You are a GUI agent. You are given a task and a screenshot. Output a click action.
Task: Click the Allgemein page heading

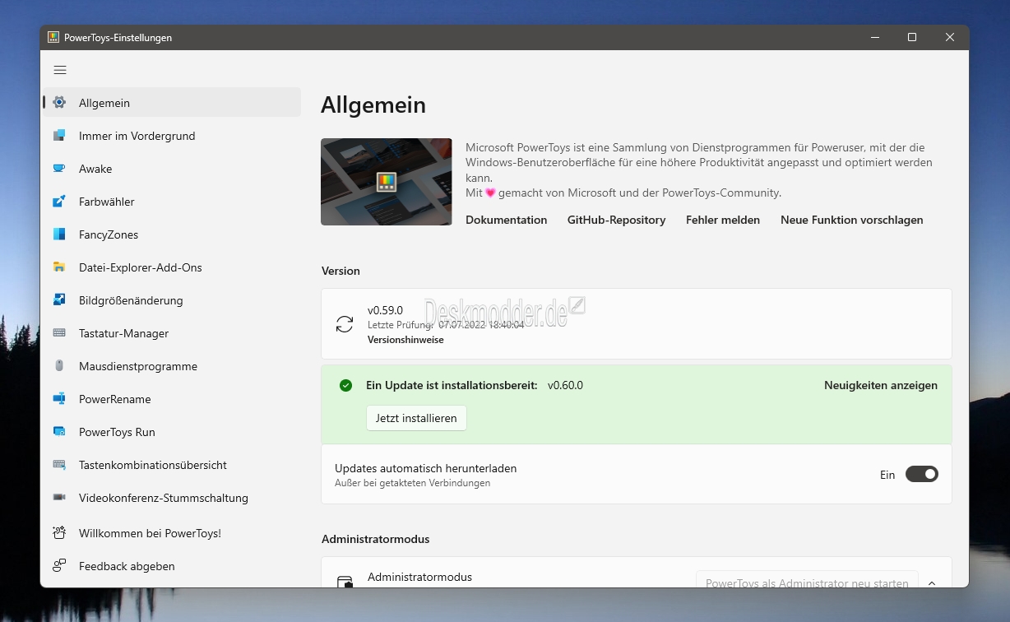tap(373, 104)
